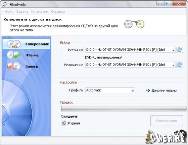Screen dimensions: 188x145
Task: Click the Выбор group title
Action: click(65, 42)
